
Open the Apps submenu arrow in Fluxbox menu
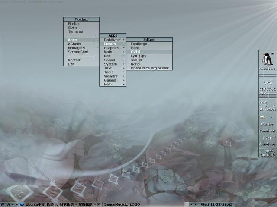click(x=97, y=40)
